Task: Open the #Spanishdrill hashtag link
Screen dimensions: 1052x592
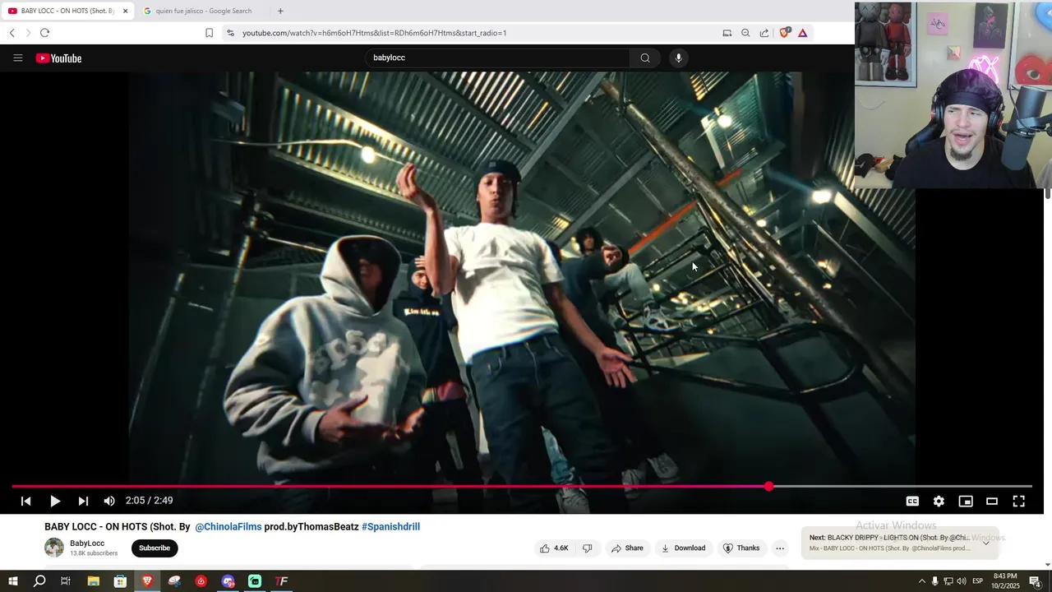Action: pos(390,526)
